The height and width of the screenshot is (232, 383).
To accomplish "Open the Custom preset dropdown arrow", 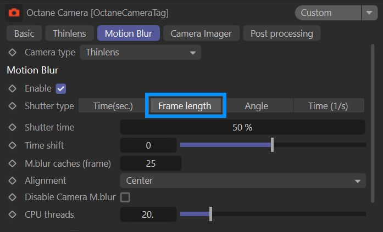I will [368, 12].
